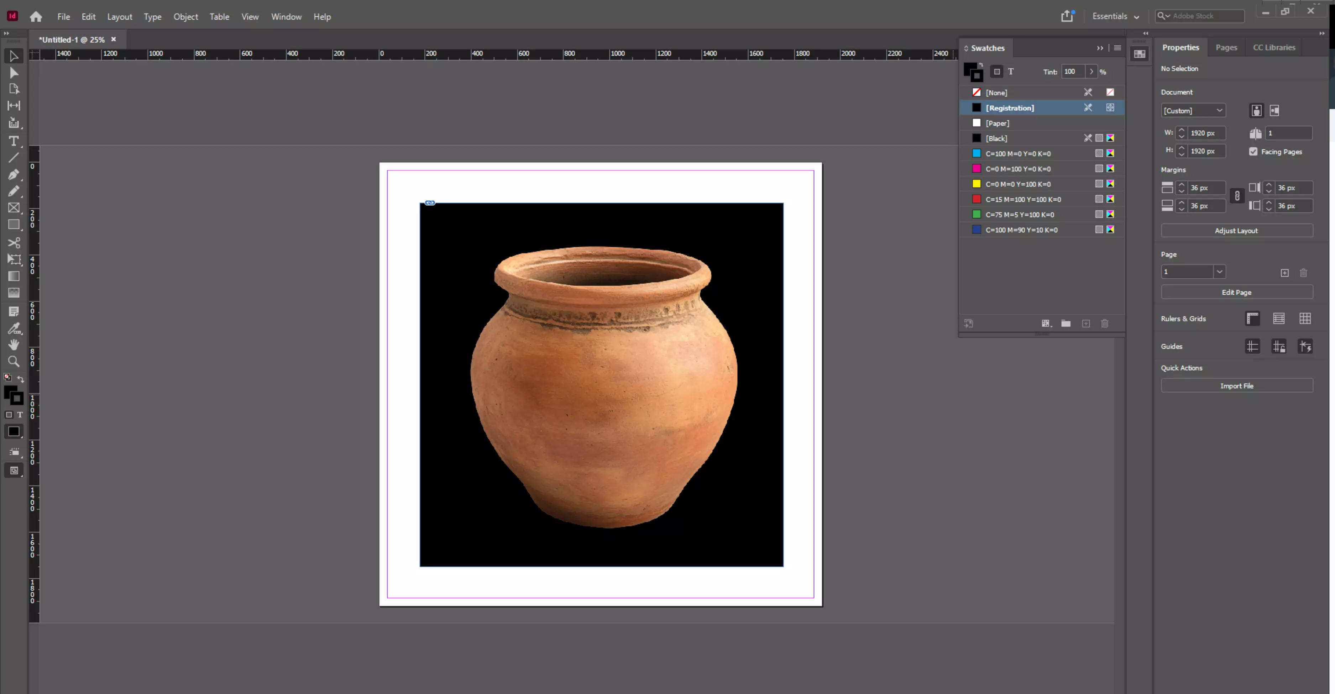Switch to the Pages tab
The image size is (1335, 694).
point(1226,47)
